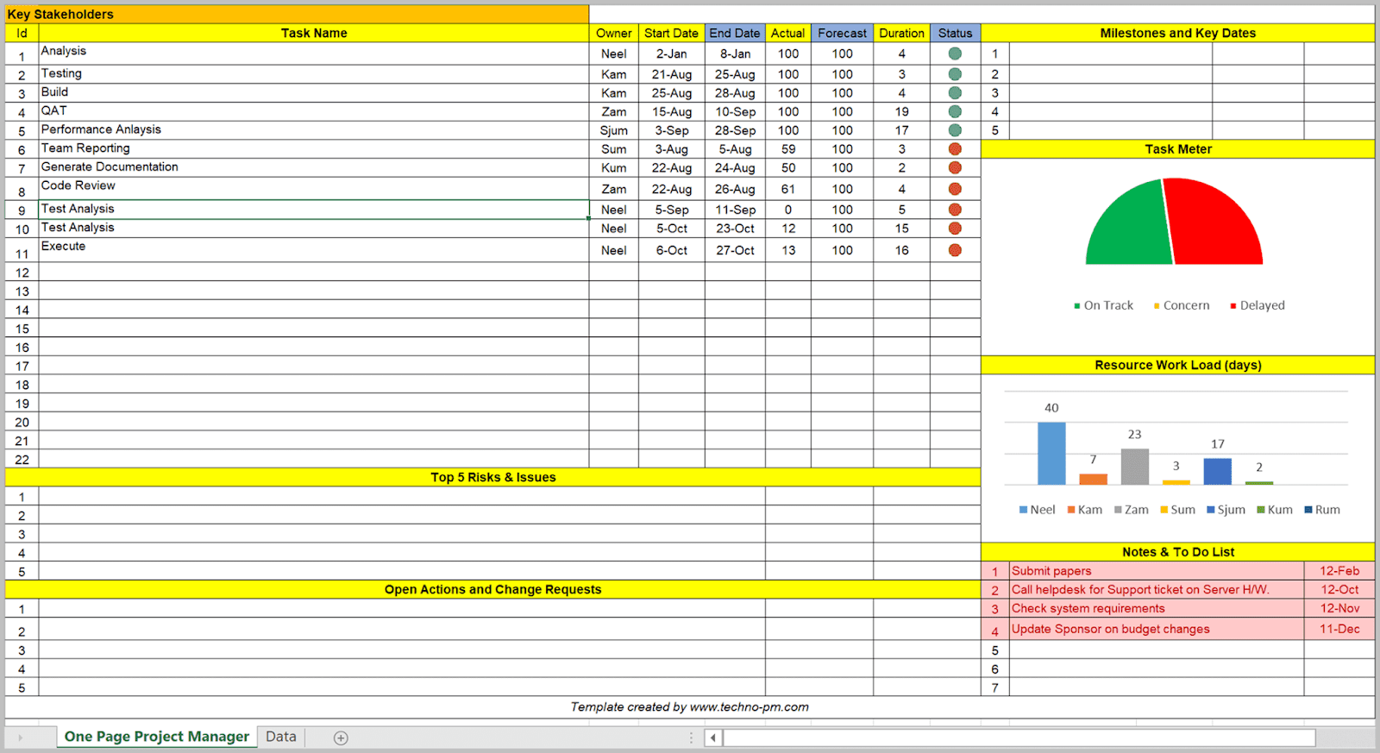This screenshot has width=1380, height=753.
Task: Click green status dot for QAT task
Action: pos(955,112)
